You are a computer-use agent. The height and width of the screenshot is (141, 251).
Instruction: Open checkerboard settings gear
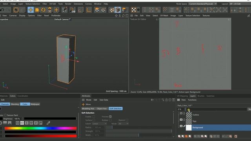click(138, 10)
